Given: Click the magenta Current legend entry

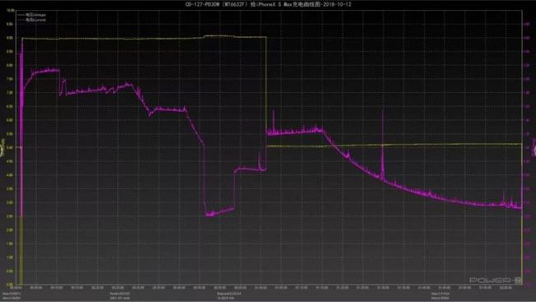Looking at the screenshot, I should (32, 20).
